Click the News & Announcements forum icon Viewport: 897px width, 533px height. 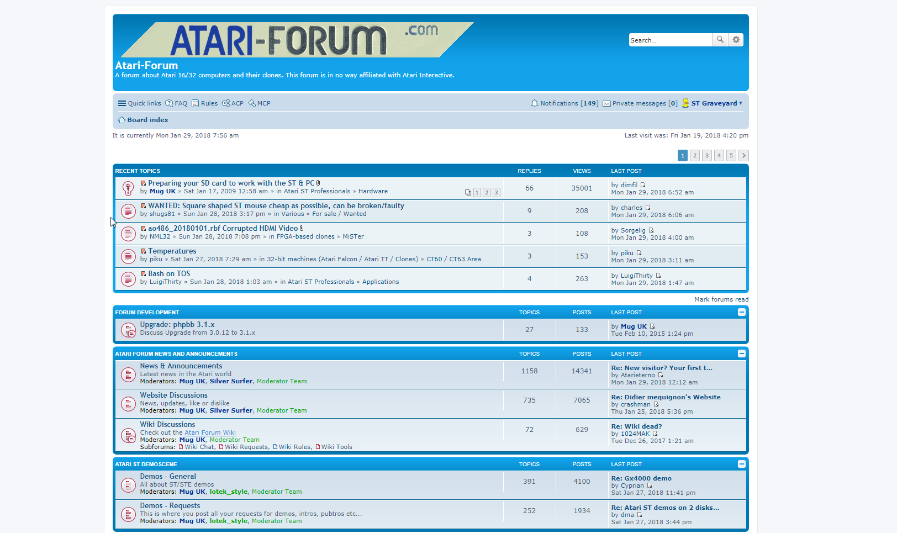pos(128,374)
